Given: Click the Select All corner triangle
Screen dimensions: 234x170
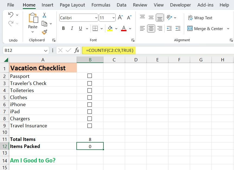Looking at the screenshot, I should 6,60.
